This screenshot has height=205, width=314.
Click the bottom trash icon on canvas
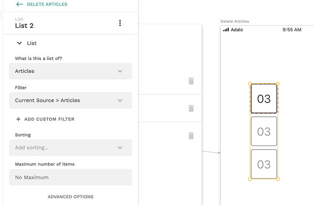tap(191, 135)
